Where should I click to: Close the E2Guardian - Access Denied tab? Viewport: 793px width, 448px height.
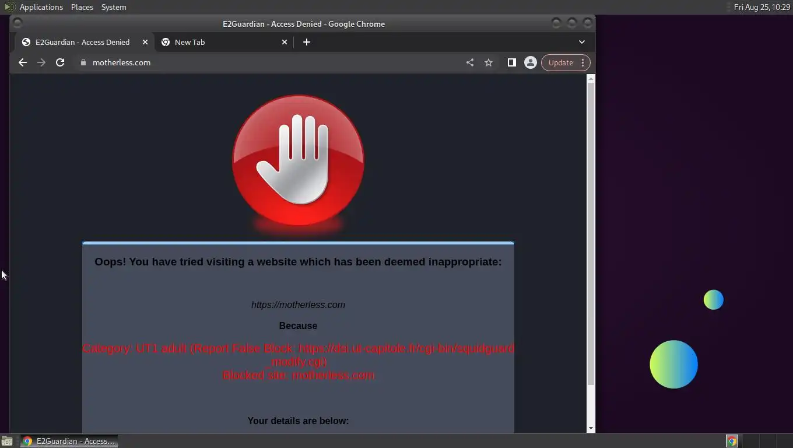click(145, 42)
